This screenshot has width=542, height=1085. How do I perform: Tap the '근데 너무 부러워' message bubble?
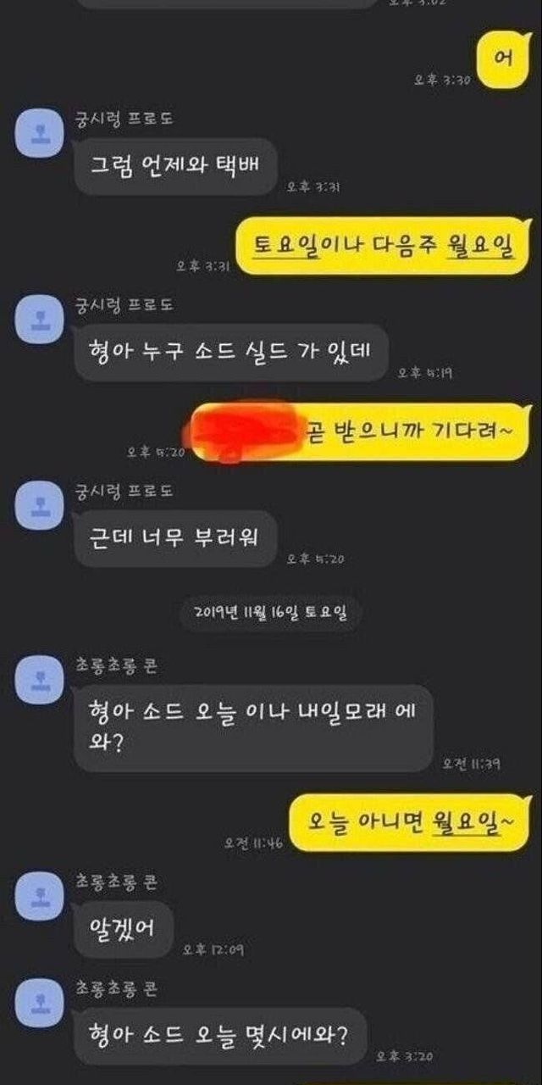coord(175,538)
